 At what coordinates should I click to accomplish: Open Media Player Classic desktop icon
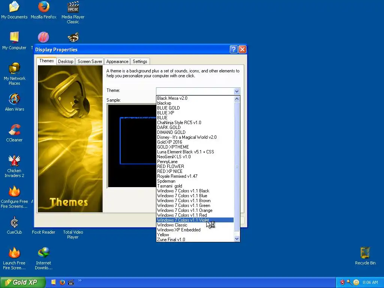click(x=73, y=12)
